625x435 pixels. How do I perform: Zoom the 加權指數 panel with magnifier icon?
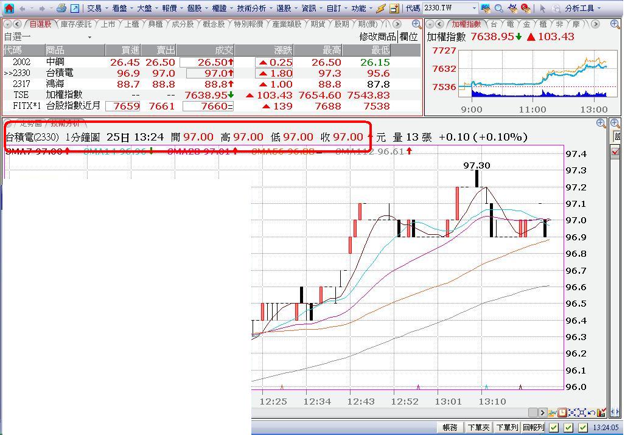(x=615, y=24)
